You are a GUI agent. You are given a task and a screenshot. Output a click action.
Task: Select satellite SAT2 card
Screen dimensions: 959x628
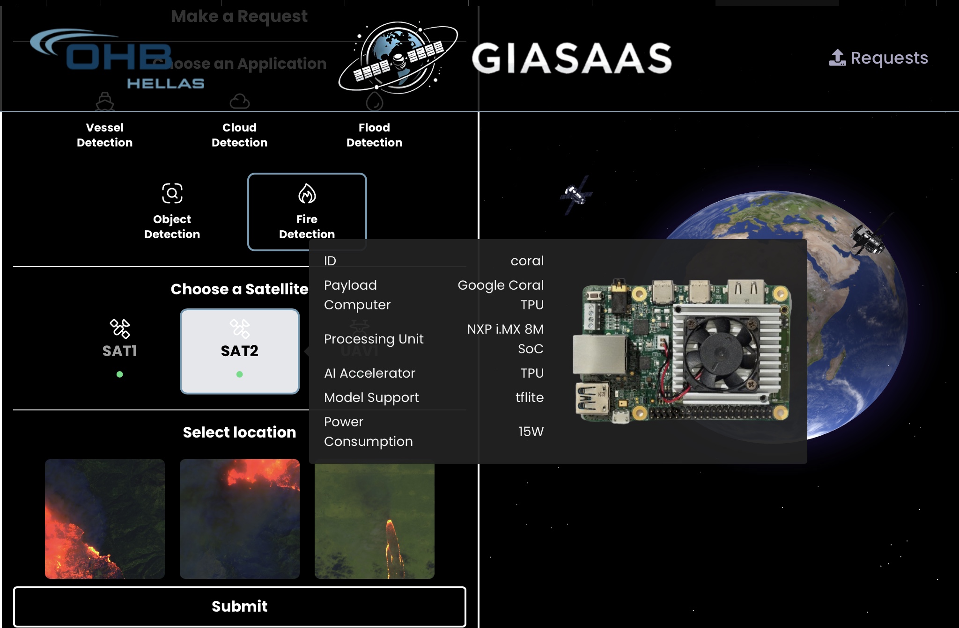click(239, 351)
